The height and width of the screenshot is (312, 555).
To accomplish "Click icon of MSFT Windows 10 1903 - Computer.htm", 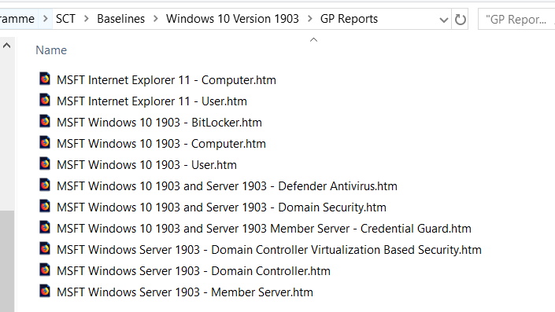I will [45, 142].
